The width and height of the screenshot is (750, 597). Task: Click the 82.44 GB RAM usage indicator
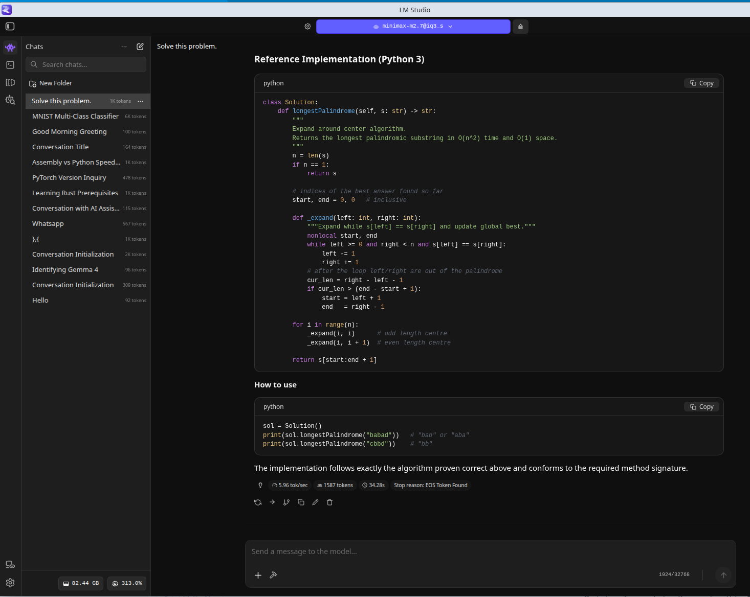click(x=81, y=583)
